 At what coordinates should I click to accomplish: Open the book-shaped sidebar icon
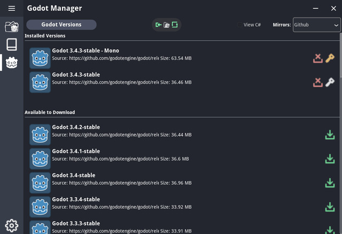click(12, 44)
